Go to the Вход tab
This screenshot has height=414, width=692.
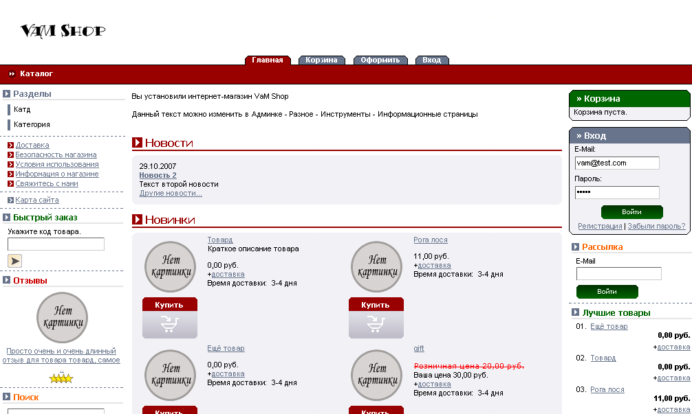(431, 60)
